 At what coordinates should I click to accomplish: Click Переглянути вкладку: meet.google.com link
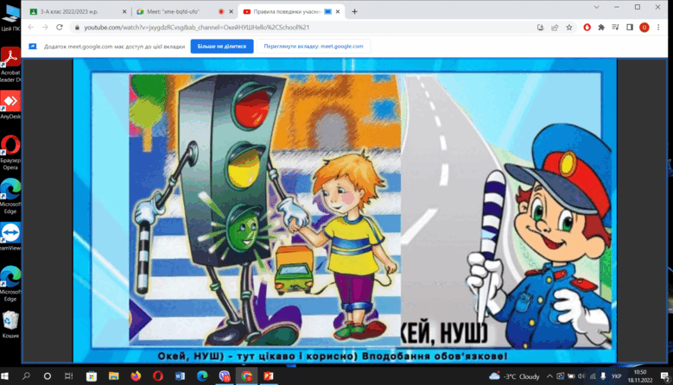314,47
